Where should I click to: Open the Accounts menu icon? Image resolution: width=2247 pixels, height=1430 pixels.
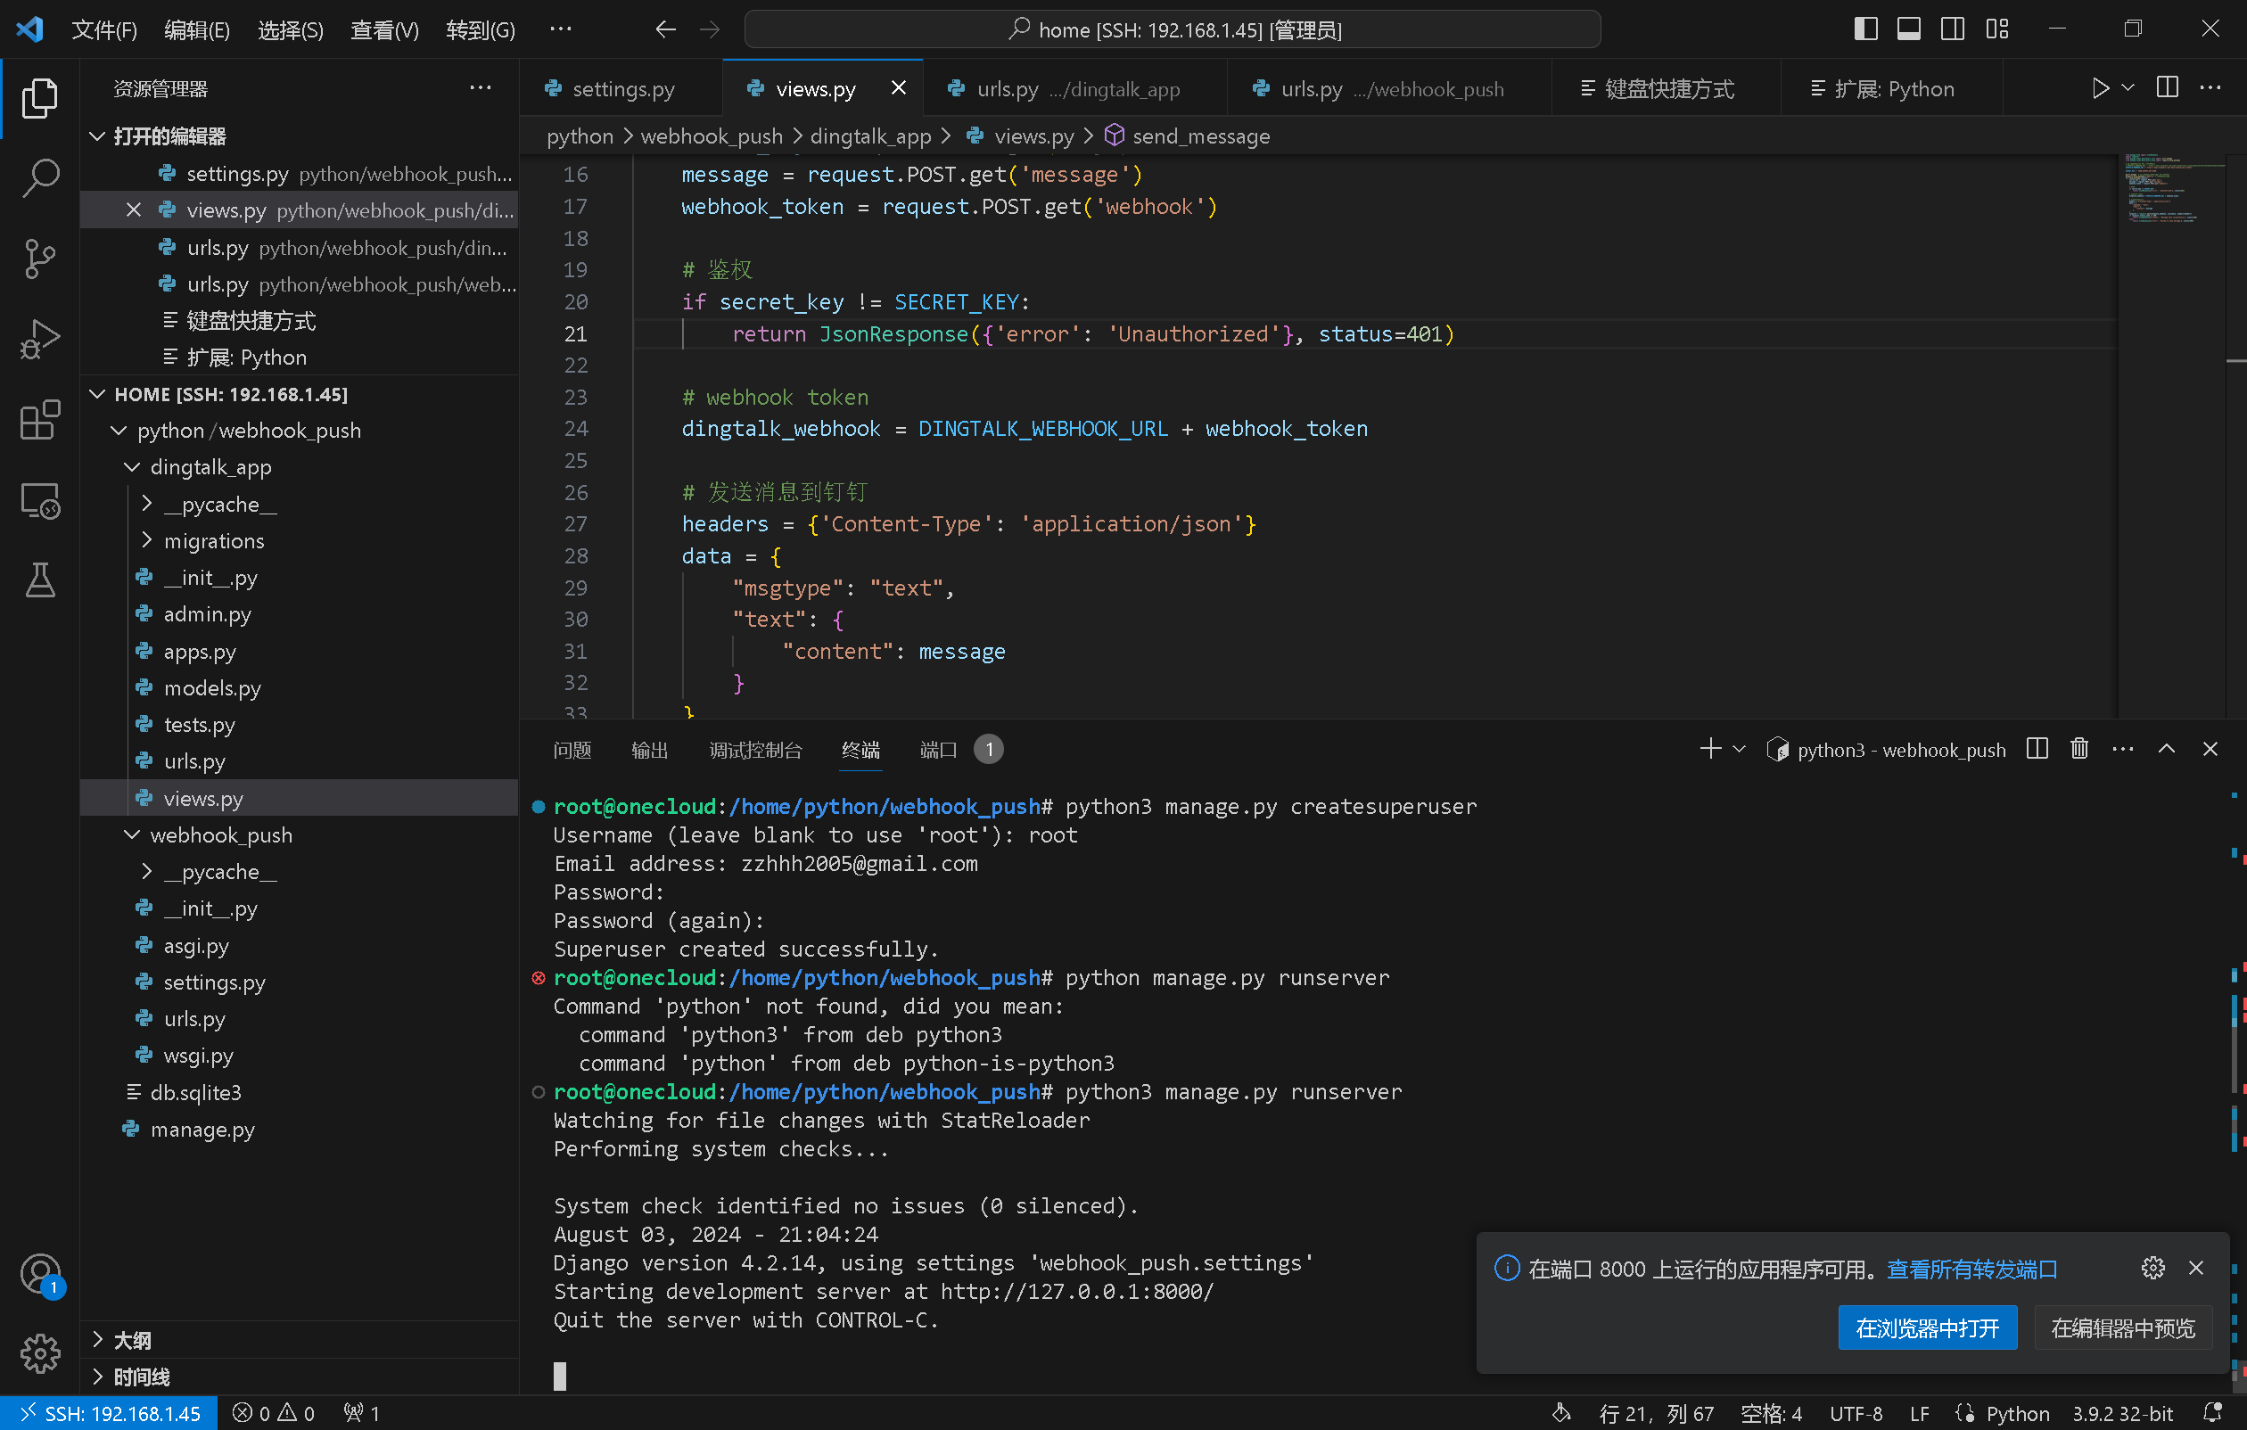(40, 1273)
